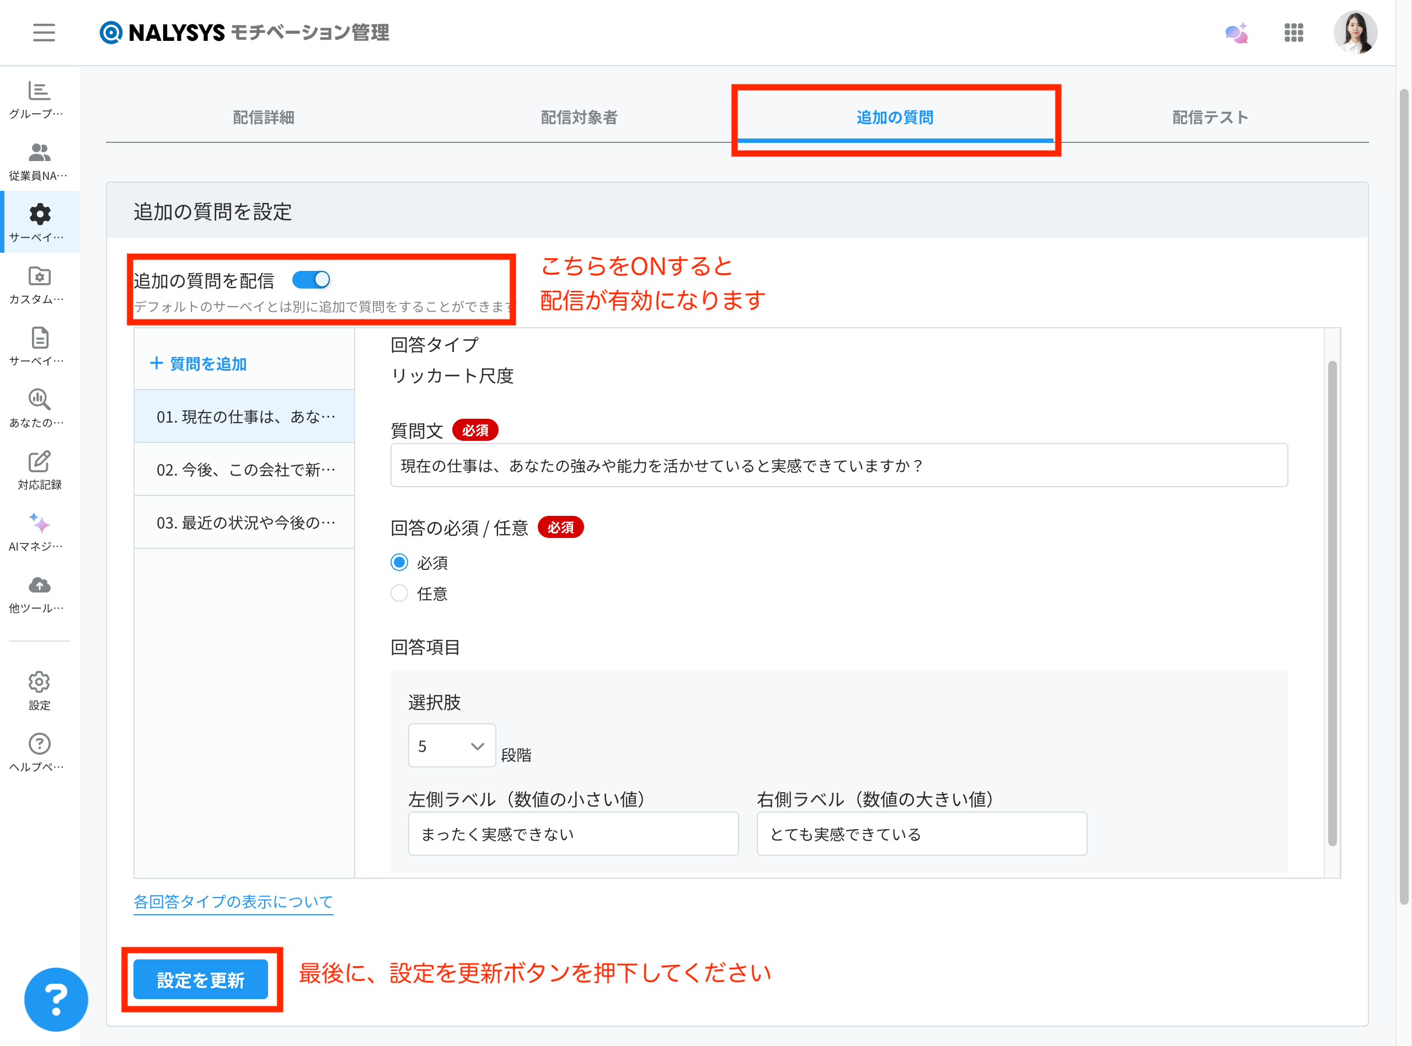The width and height of the screenshot is (1412, 1046).
Task: Click the 設定を更新 button
Action: click(201, 979)
